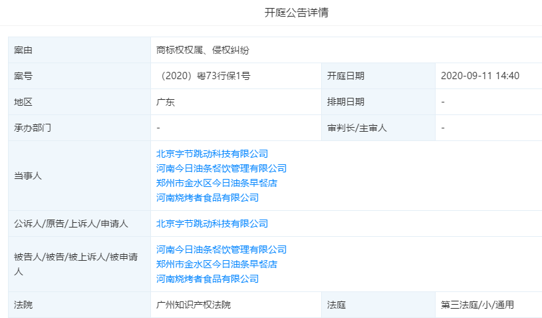The image size is (542, 318).
Task: Click 河南烧烤者食品有限公司 in the 被告 row
Action: coord(207,279)
